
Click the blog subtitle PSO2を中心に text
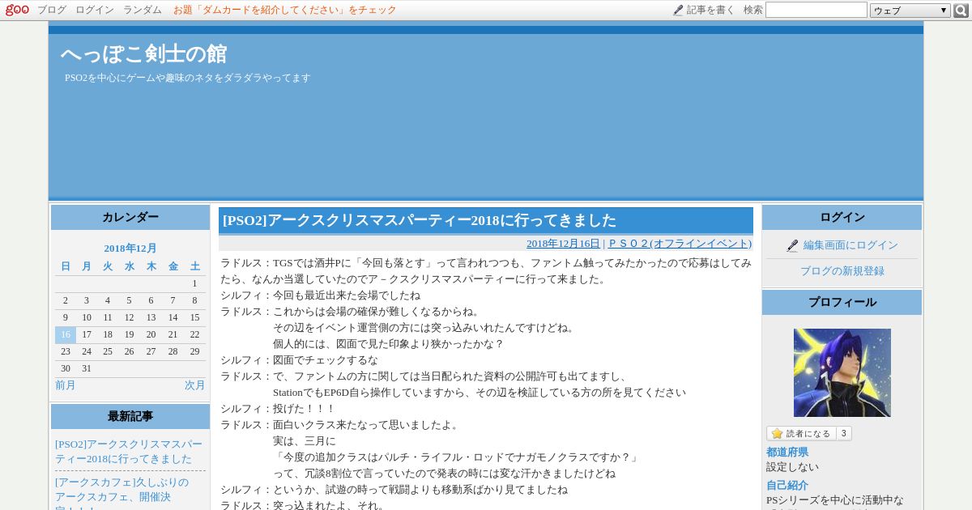(x=188, y=78)
